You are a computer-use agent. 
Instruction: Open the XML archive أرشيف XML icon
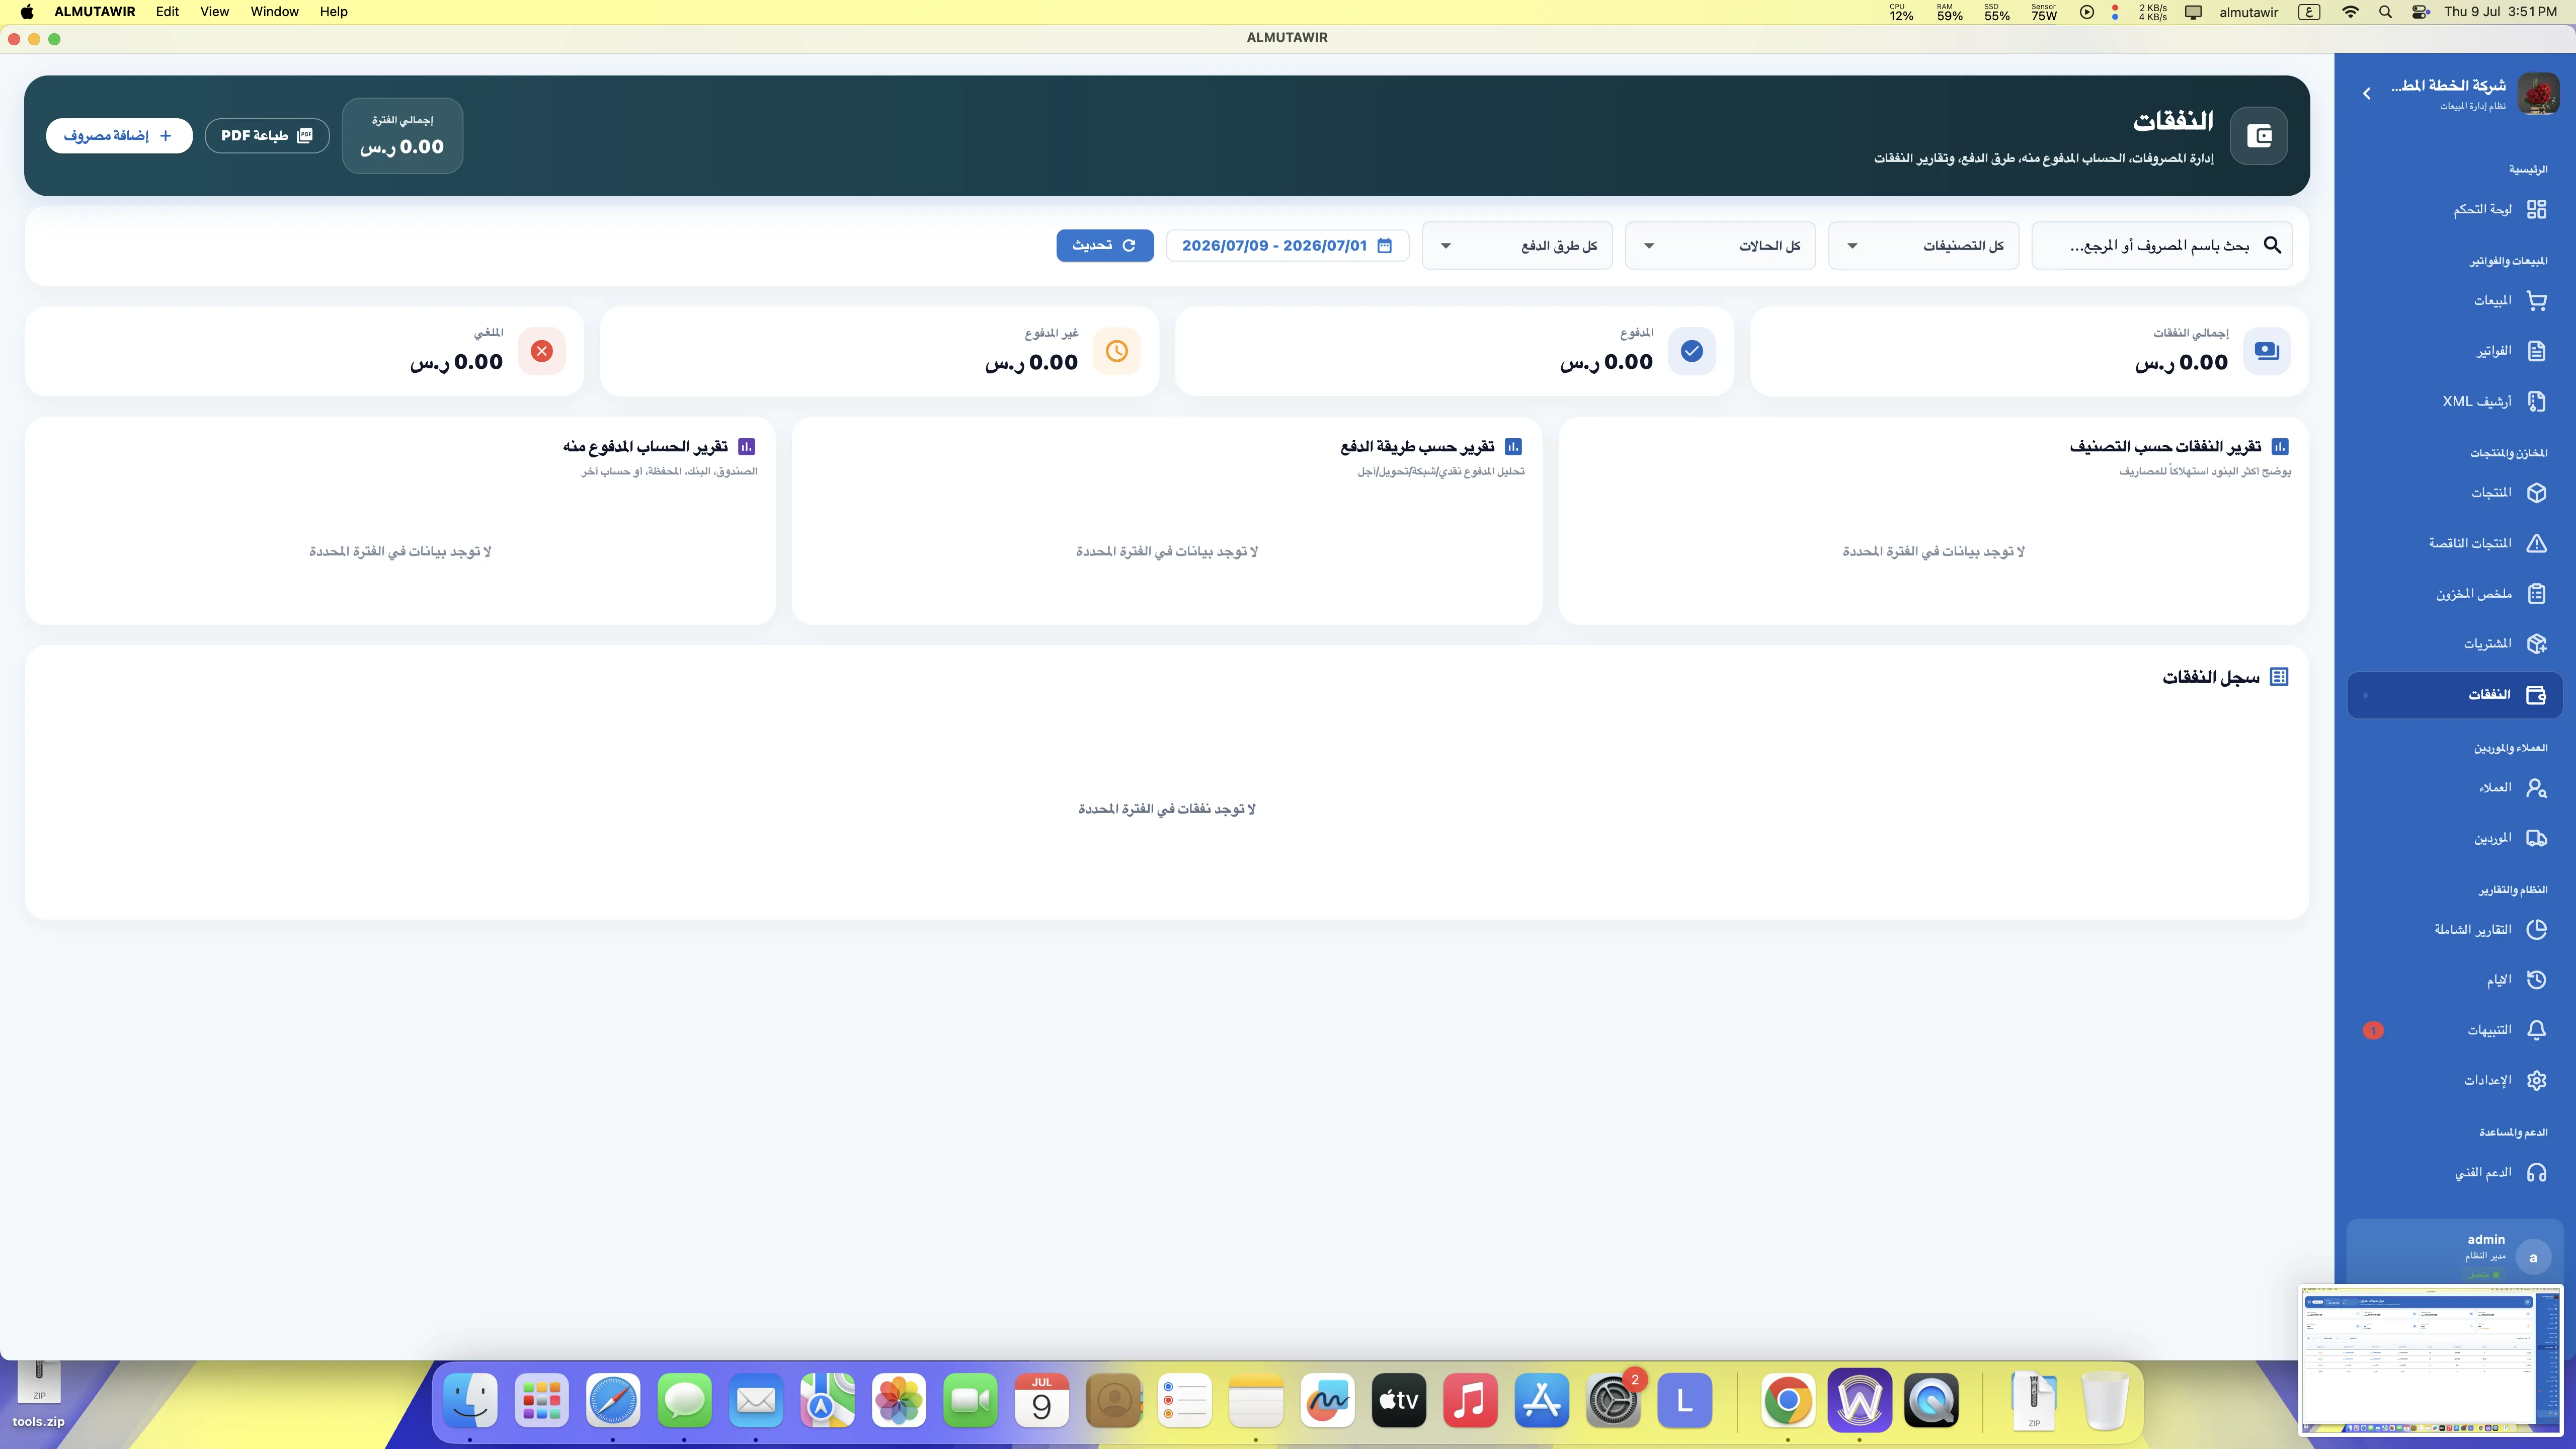coord(2536,401)
